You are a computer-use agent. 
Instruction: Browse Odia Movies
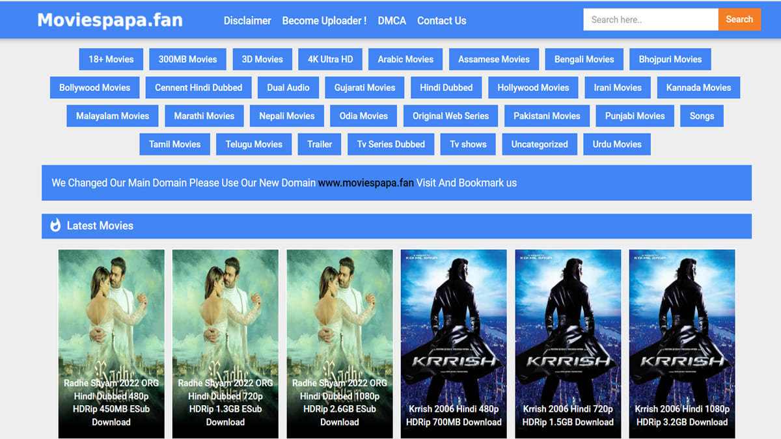tap(364, 116)
